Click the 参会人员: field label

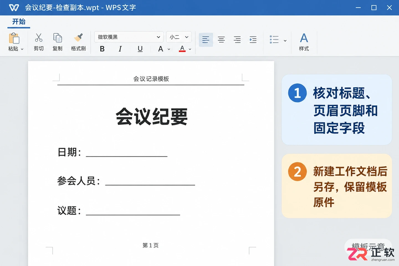pyautogui.click(x=79, y=181)
